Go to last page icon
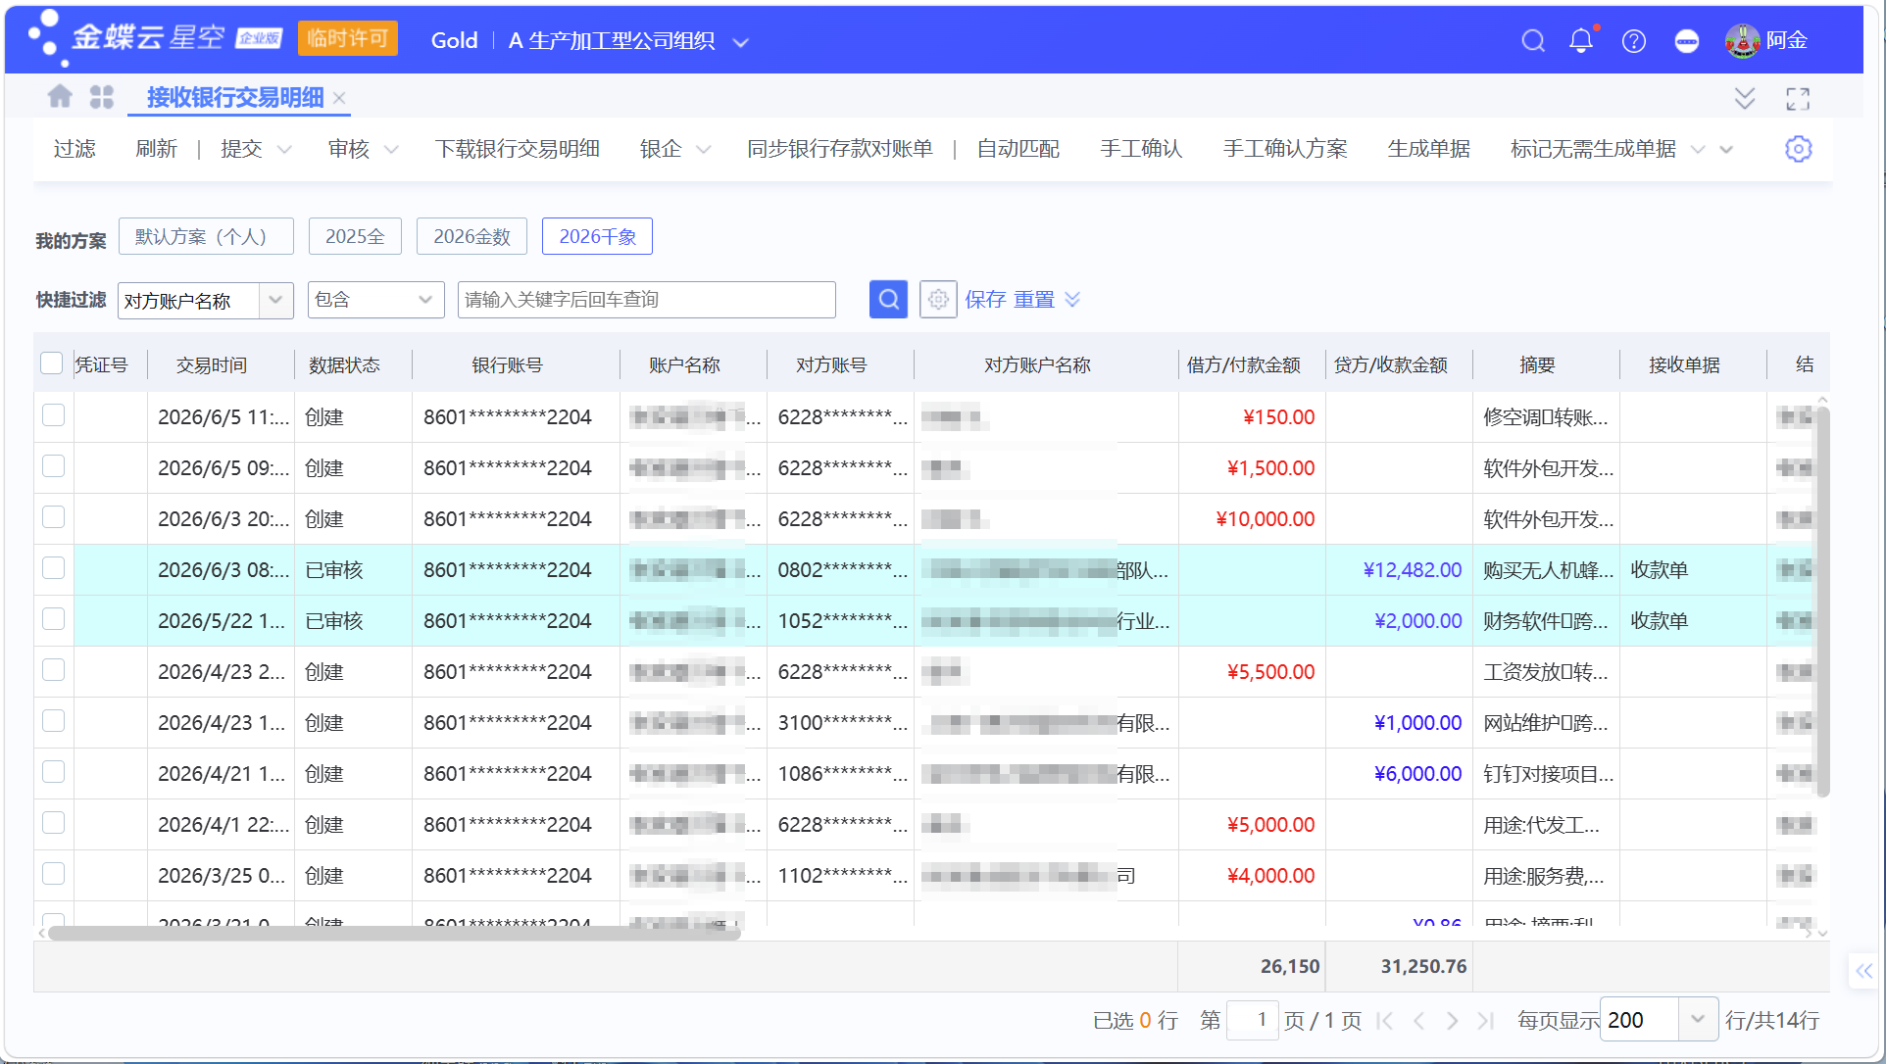 pyautogui.click(x=1485, y=1020)
